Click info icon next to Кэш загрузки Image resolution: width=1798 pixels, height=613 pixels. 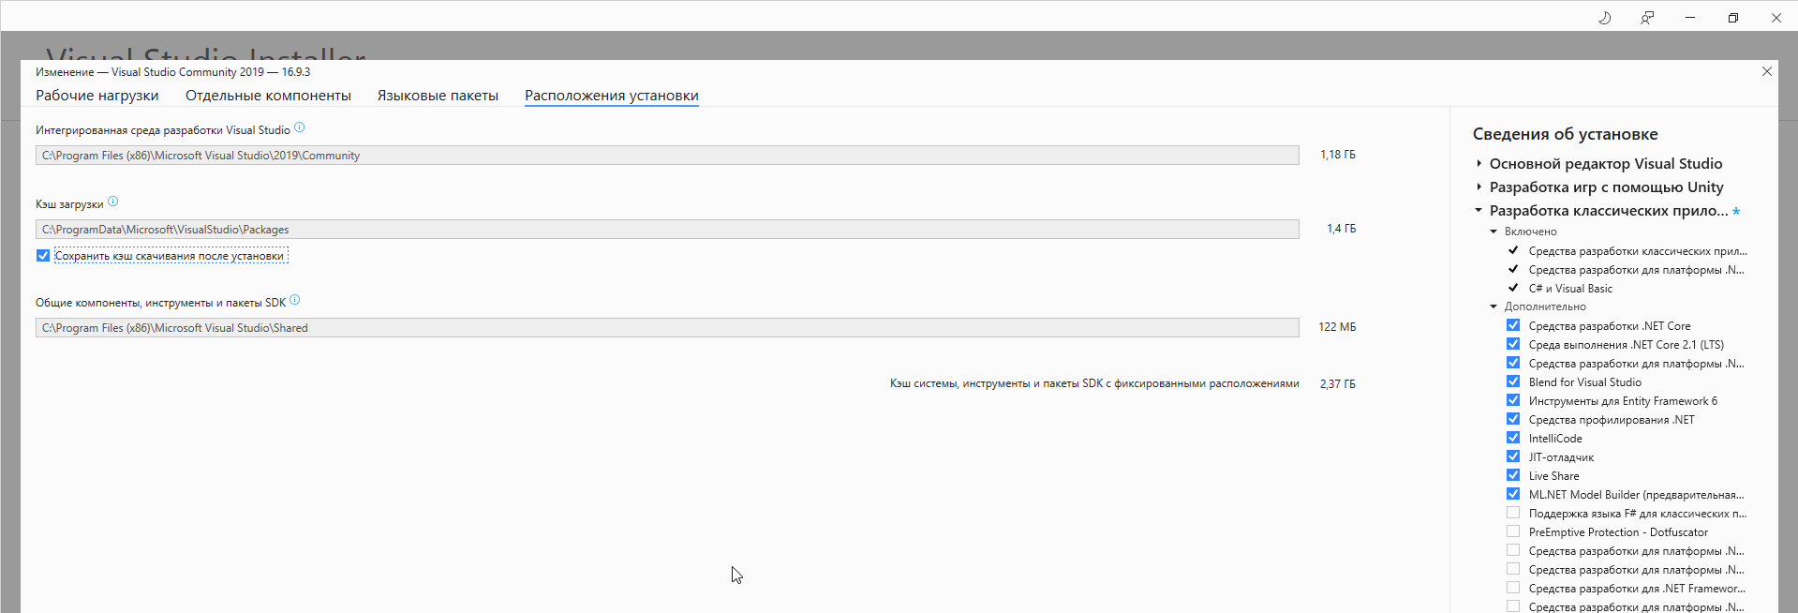point(113,202)
